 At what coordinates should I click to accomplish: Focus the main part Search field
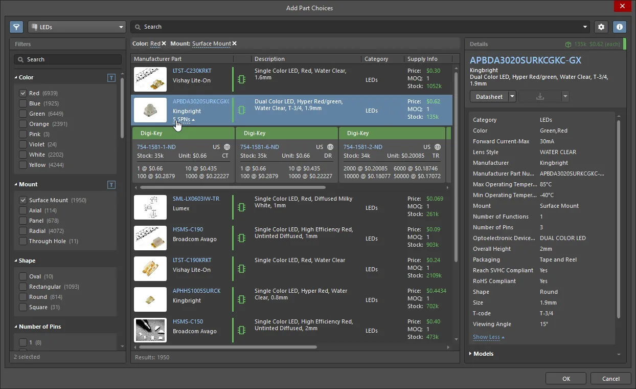tap(360, 27)
